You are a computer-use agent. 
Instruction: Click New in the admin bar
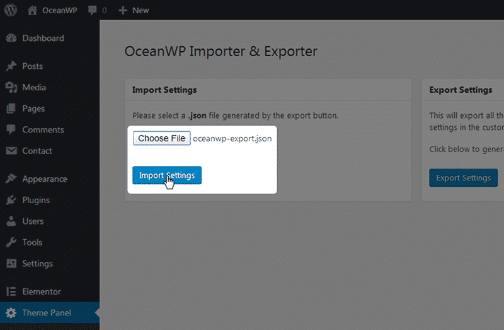pos(140,10)
